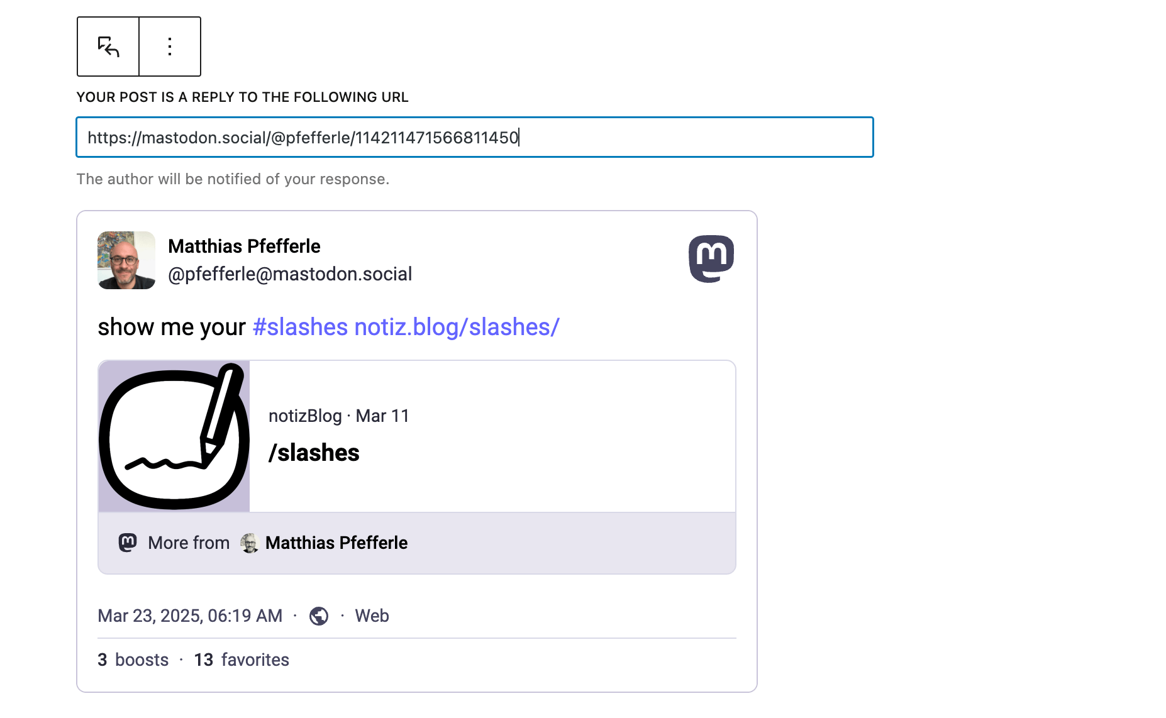Click the notizBlog notepad preview image
This screenshot has height=718, width=1166.
(x=174, y=436)
